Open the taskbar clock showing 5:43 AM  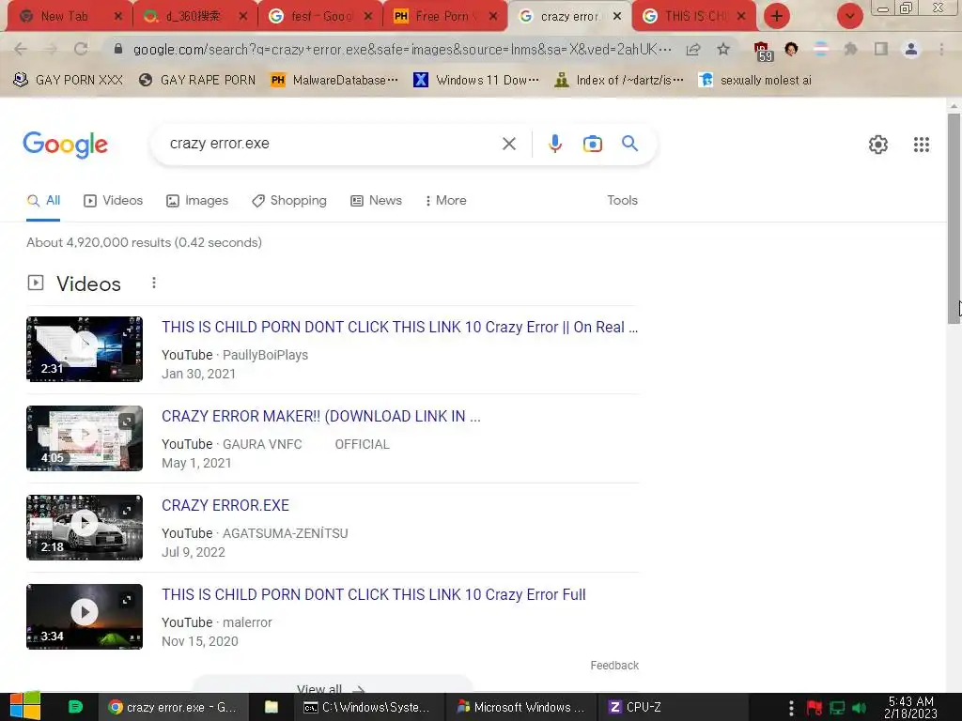click(910, 708)
